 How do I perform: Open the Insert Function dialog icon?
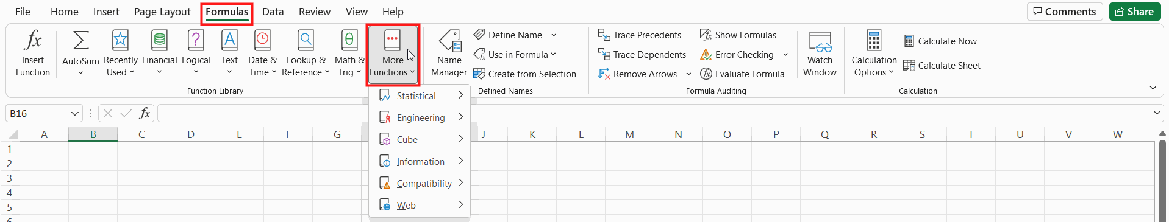click(33, 41)
